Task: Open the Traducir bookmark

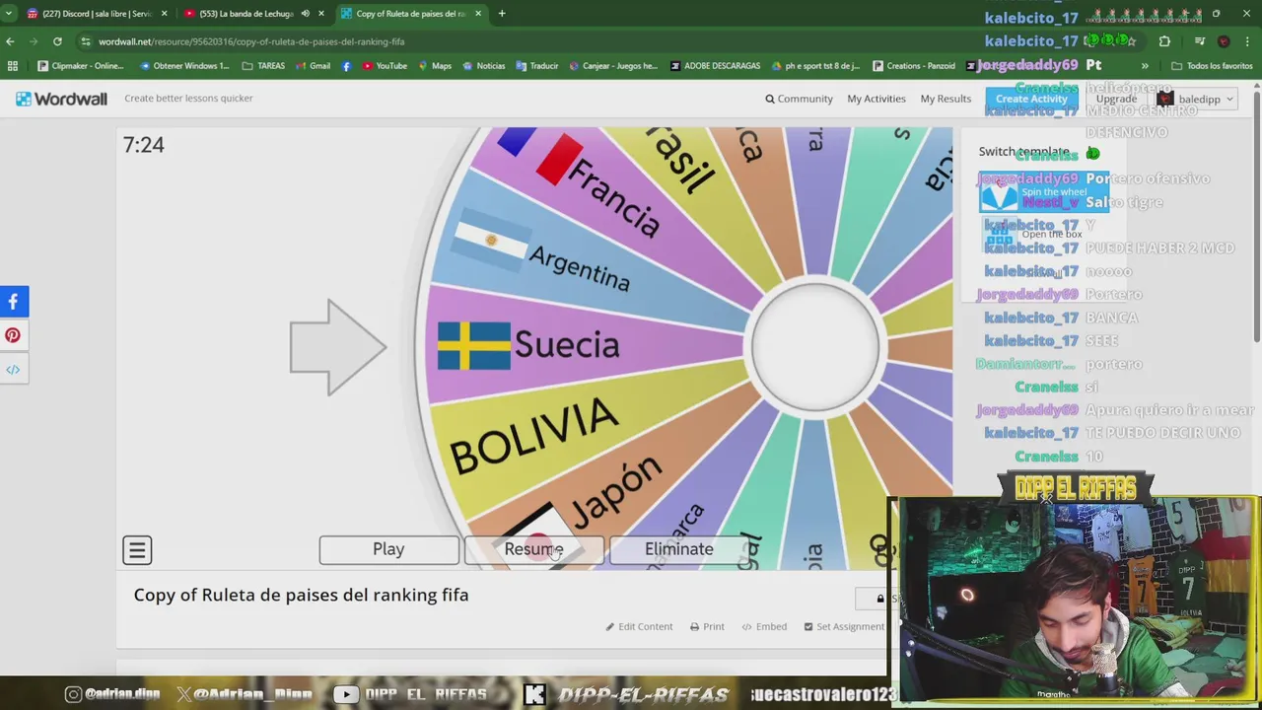Action: coord(536,66)
